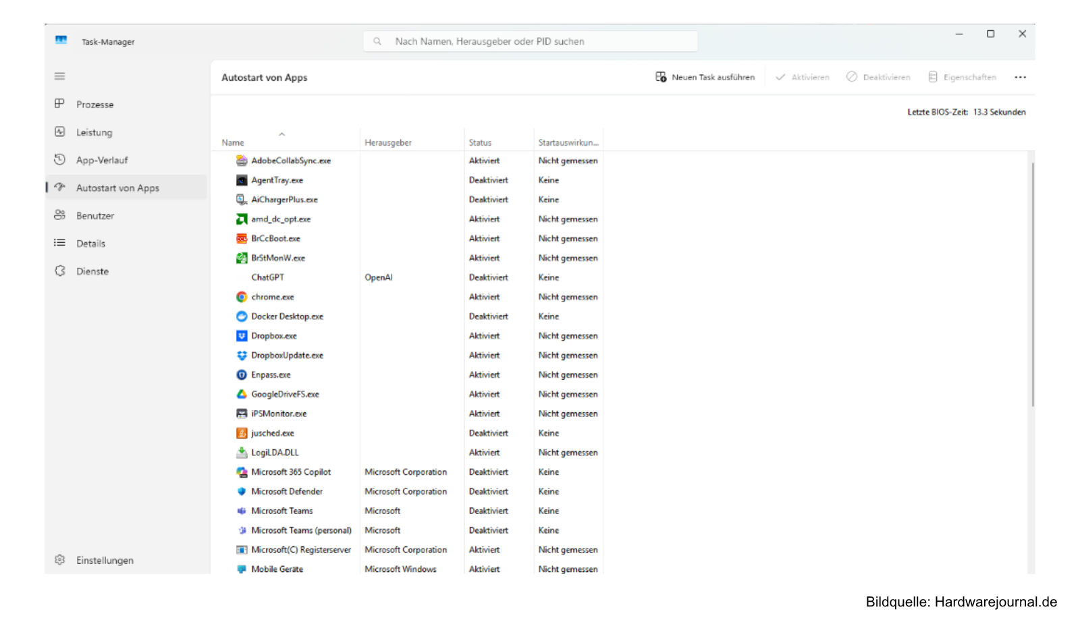Switch to the Prozesse view
This screenshot has width=1080, height=624.
[x=94, y=104]
